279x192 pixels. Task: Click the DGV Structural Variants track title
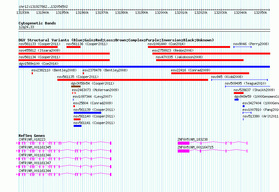(116, 40)
